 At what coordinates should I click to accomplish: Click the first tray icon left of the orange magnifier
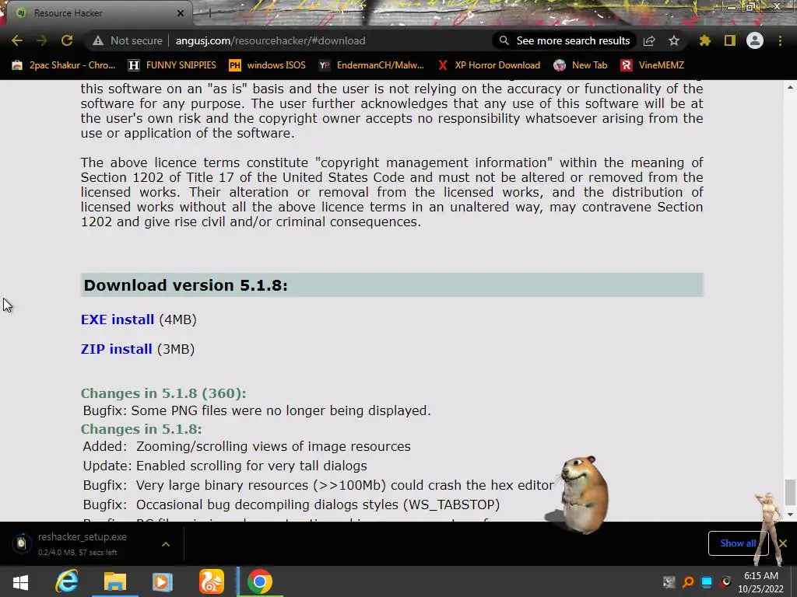tap(669, 581)
